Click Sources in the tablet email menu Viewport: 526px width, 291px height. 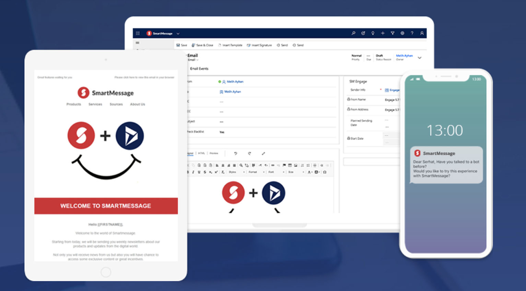pos(116,104)
